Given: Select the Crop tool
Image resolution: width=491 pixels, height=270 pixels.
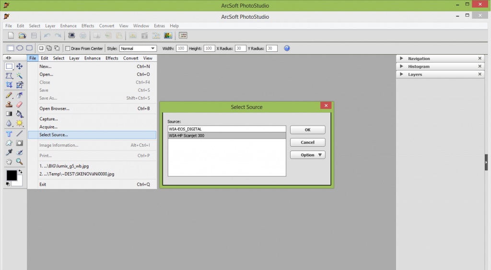Looking at the screenshot, I should [x=9, y=84].
